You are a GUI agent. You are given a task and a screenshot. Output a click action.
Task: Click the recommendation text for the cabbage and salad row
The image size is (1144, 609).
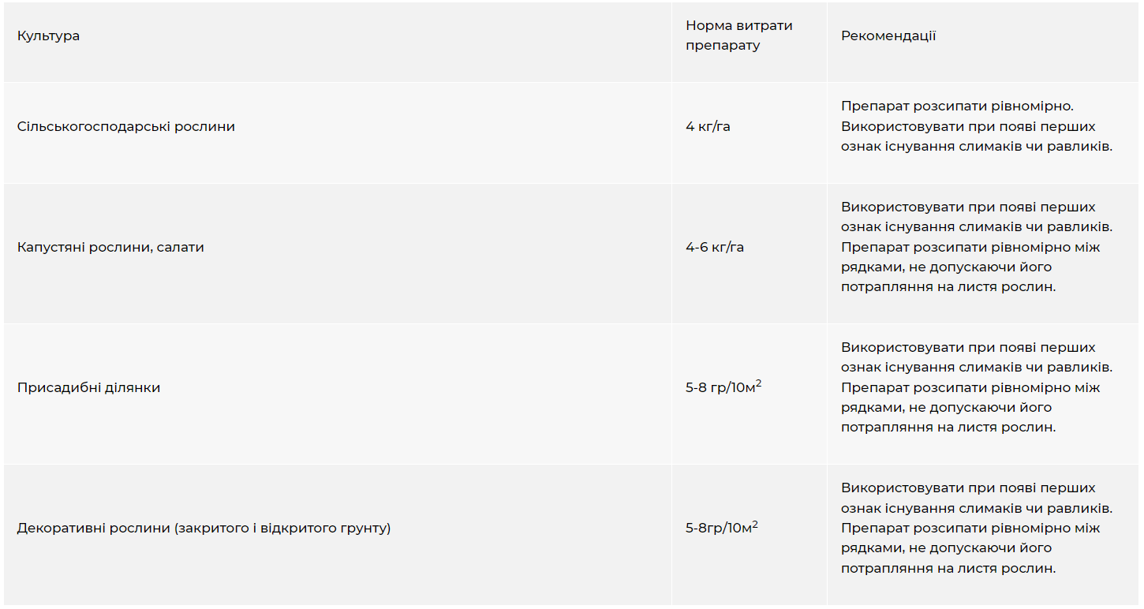(976, 247)
